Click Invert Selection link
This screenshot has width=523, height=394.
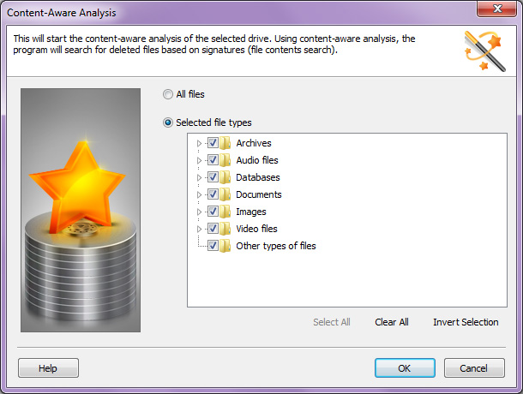click(x=466, y=322)
